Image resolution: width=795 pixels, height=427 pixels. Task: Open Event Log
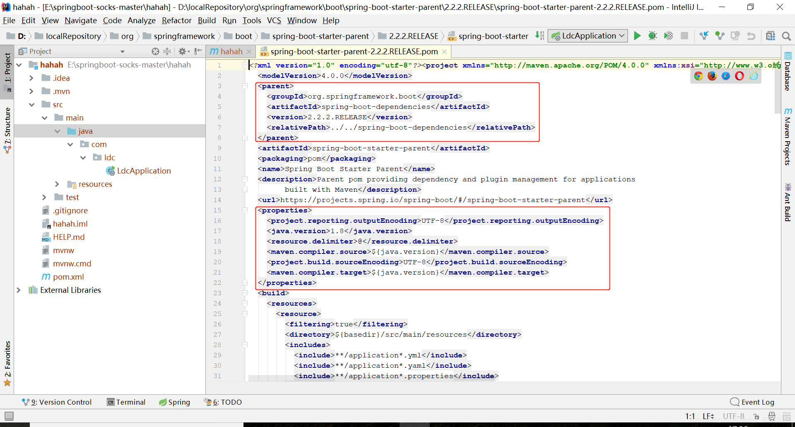[x=752, y=402]
